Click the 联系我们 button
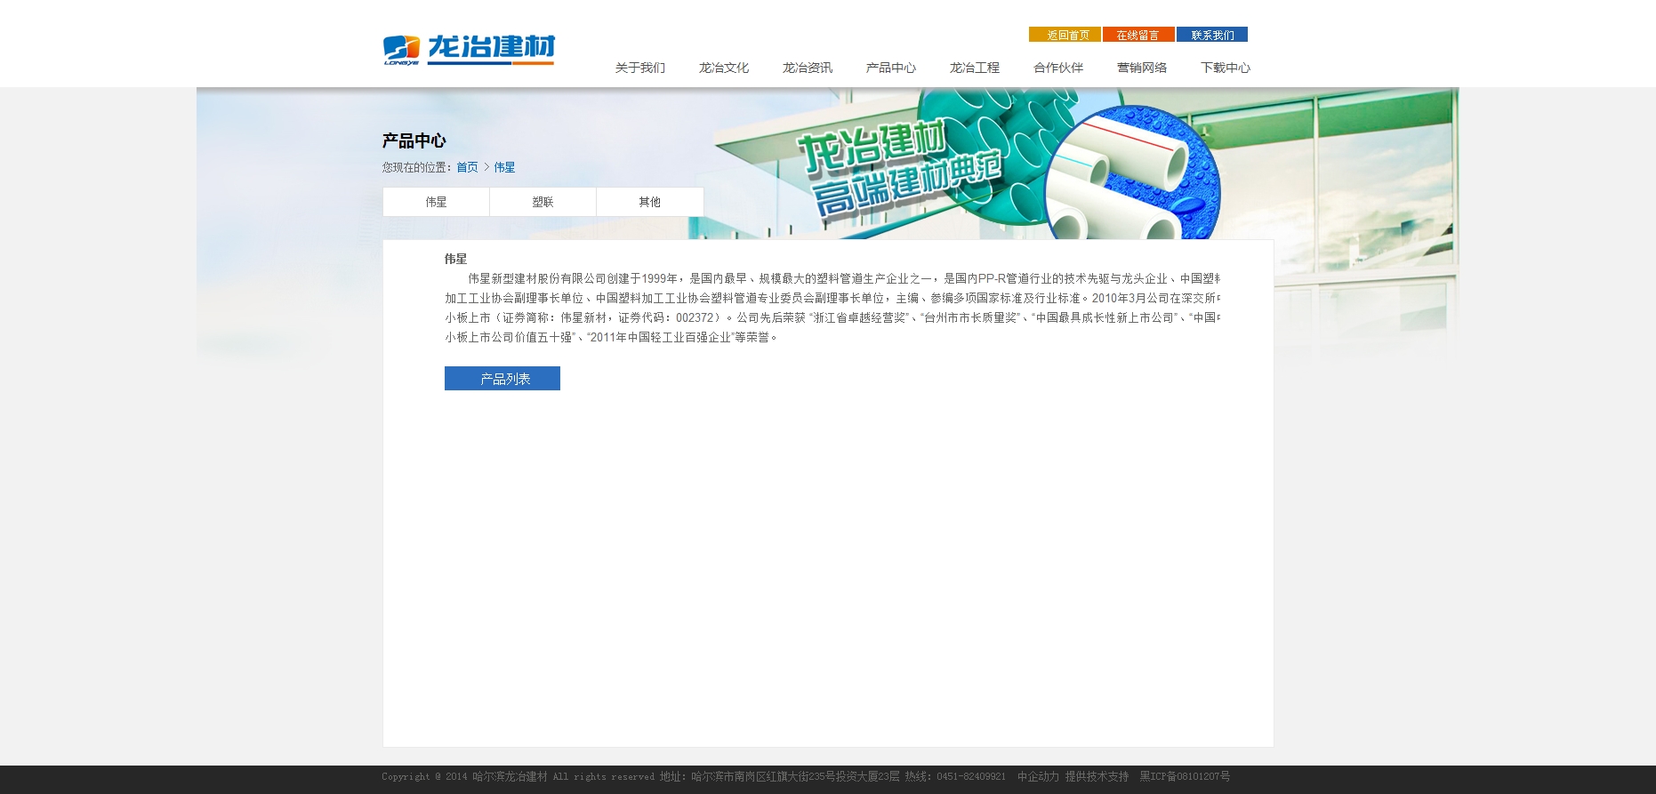The height and width of the screenshot is (794, 1656). pos(1212,35)
